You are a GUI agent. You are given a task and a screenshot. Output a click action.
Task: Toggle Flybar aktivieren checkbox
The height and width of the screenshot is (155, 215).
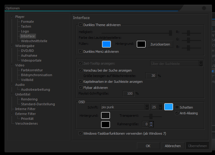pos(81,87)
